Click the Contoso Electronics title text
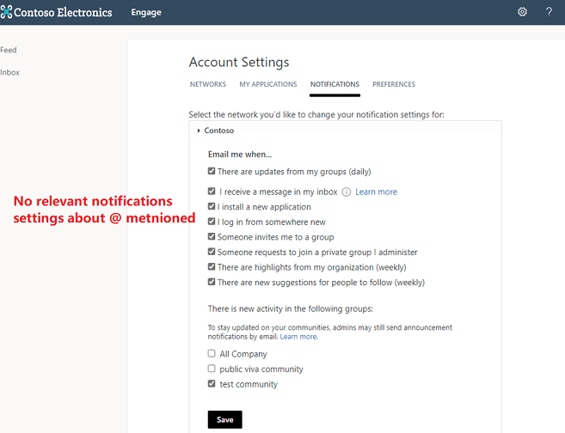Image resolution: width=565 pixels, height=433 pixels. (63, 12)
